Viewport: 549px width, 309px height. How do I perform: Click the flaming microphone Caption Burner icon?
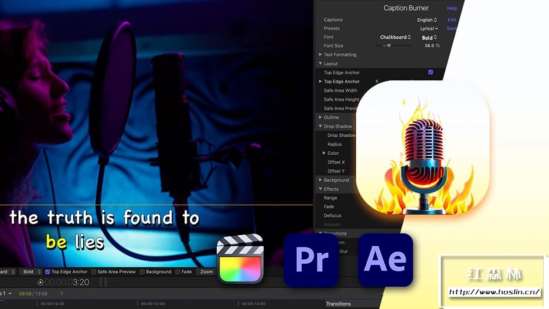pos(422,148)
